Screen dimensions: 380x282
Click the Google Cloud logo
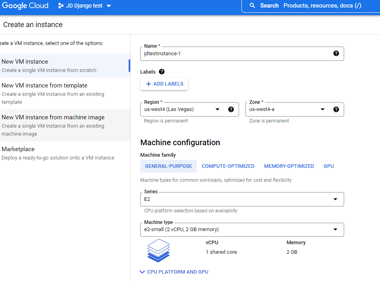tap(25, 6)
